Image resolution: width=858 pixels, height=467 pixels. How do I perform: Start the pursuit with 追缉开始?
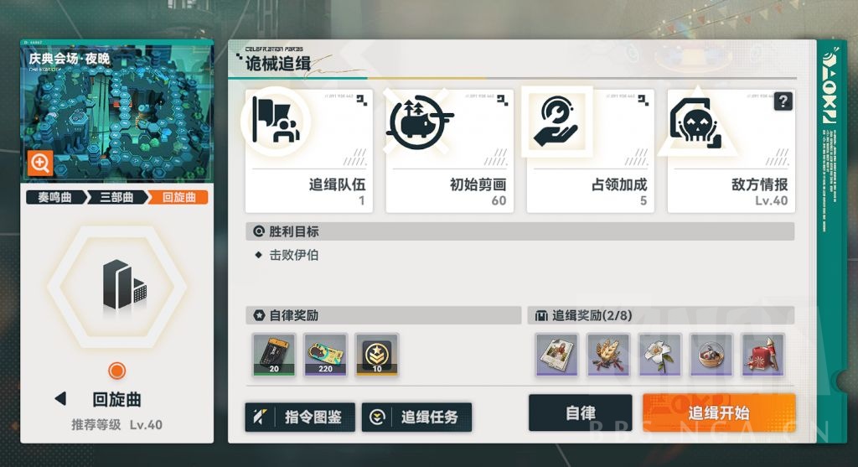(x=719, y=413)
